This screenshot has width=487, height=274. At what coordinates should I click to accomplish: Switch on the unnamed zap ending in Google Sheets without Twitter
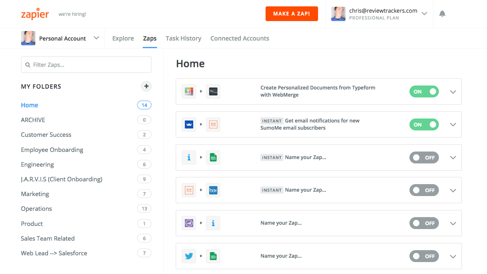pos(424,157)
